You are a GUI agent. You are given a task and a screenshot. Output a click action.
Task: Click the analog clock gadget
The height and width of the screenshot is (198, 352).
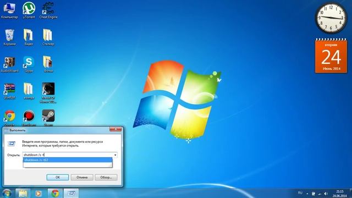coord(331,18)
